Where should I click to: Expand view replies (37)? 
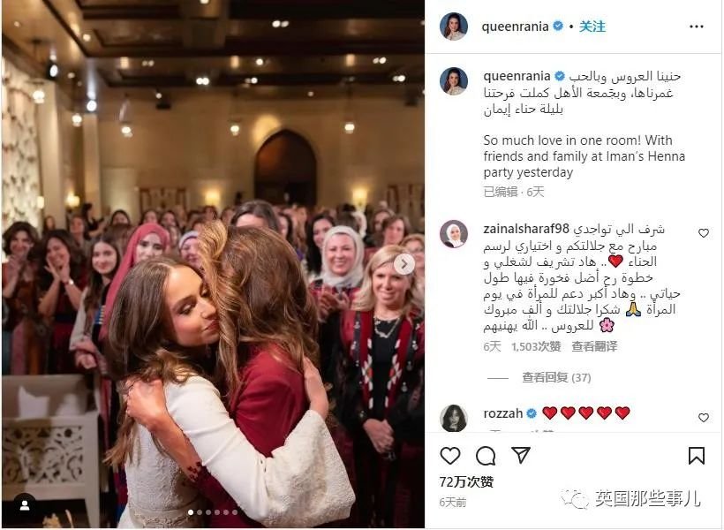556,377
